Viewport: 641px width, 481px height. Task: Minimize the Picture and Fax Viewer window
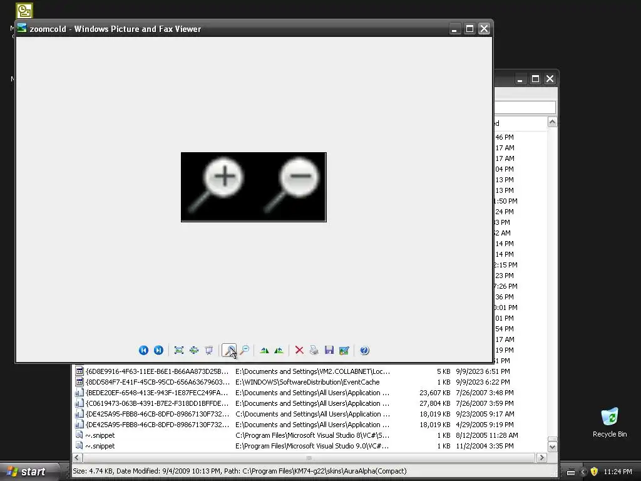454,29
